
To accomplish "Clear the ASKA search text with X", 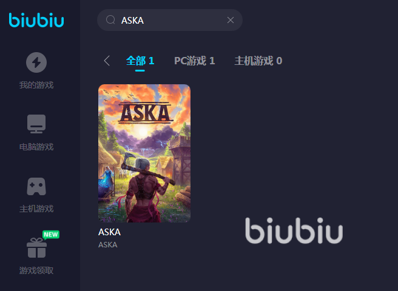I will (231, 20).
